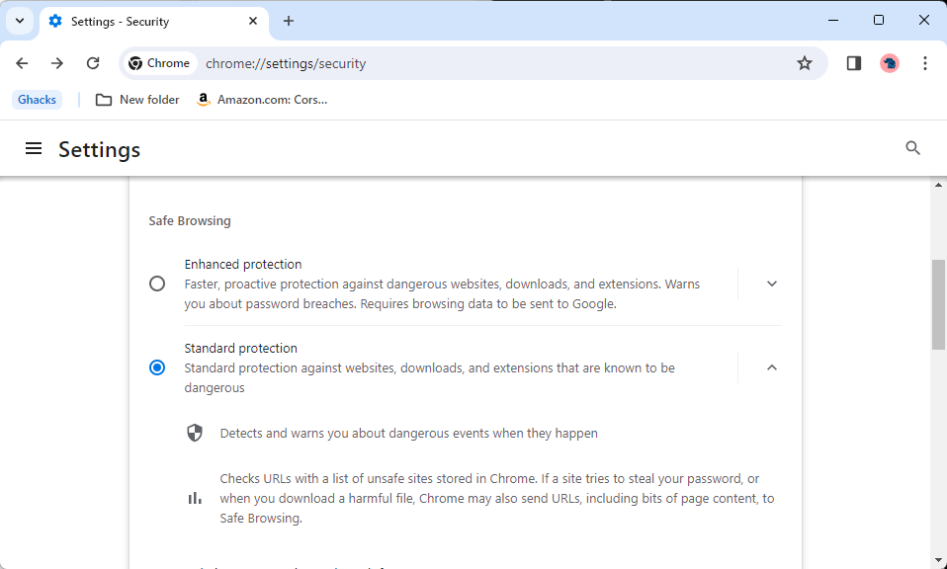
Task: Go back to the previous page
Action: coord(23,63)
